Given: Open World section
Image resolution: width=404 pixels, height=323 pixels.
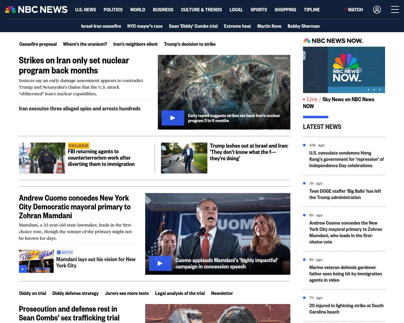Looking at the screenshot, I should [x=138, y=10].
